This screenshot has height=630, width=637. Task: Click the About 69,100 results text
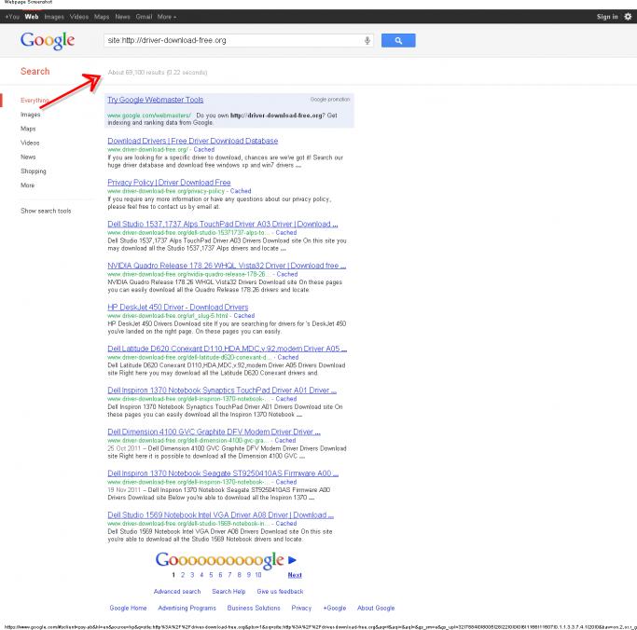[158, 73]
